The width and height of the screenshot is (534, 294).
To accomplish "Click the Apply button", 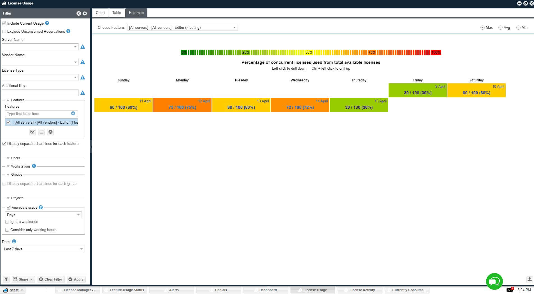I will [76, 279].
